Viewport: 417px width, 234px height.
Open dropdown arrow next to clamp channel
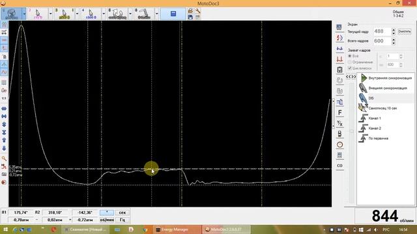[157, 14]
